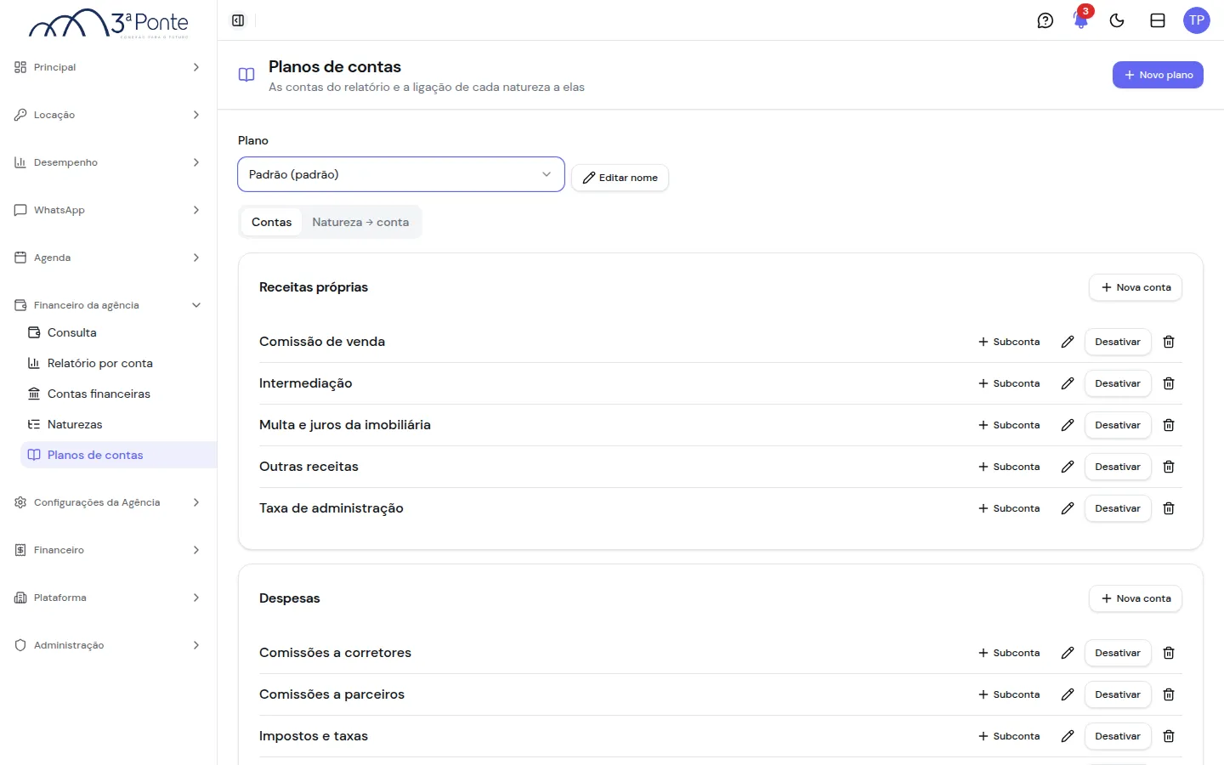Edit the Outras receitas account
The image size is (1224, 765).
click(1068, 467)
